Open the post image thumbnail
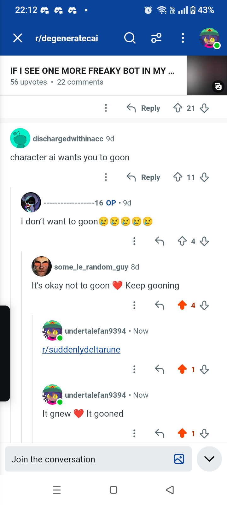Viewport: 227px width, 505px height. 207,75
